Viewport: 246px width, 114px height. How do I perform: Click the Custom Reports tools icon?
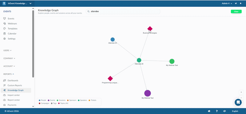pyautogui.click(x=4, y=85)
